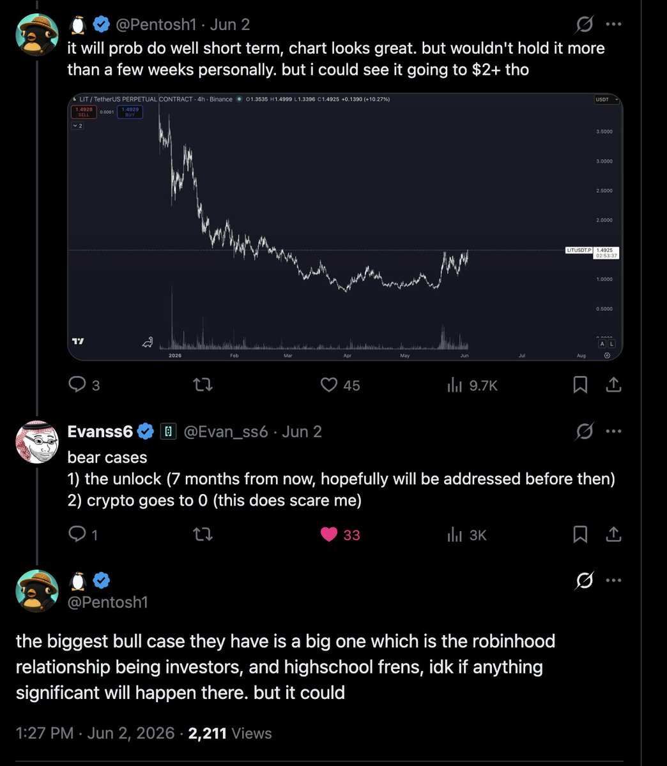Image resolution: width=667 pixels, height=766 pixels.
Task: Retweet Evanss6's bear cases reply
Action: 203,534
